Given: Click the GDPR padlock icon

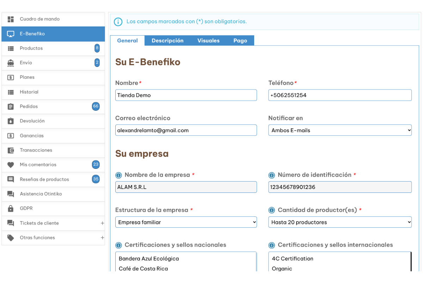Looking at the screenshot, I should pos(11,208).
